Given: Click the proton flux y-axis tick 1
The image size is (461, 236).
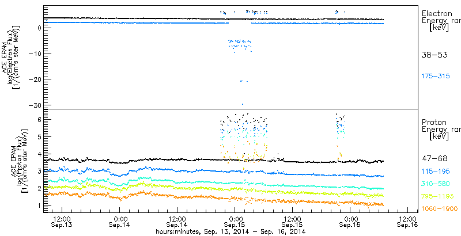Looking at the screenshot, I should (x=39, y=205).
